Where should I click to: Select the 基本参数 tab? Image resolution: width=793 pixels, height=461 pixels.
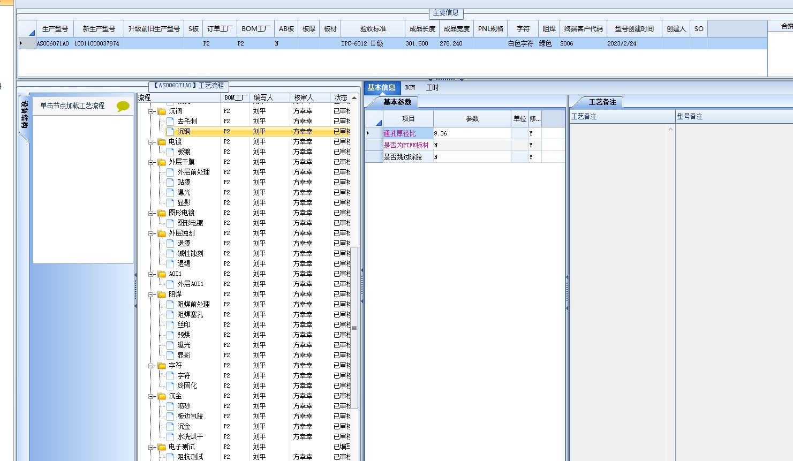tap(397, 102)
